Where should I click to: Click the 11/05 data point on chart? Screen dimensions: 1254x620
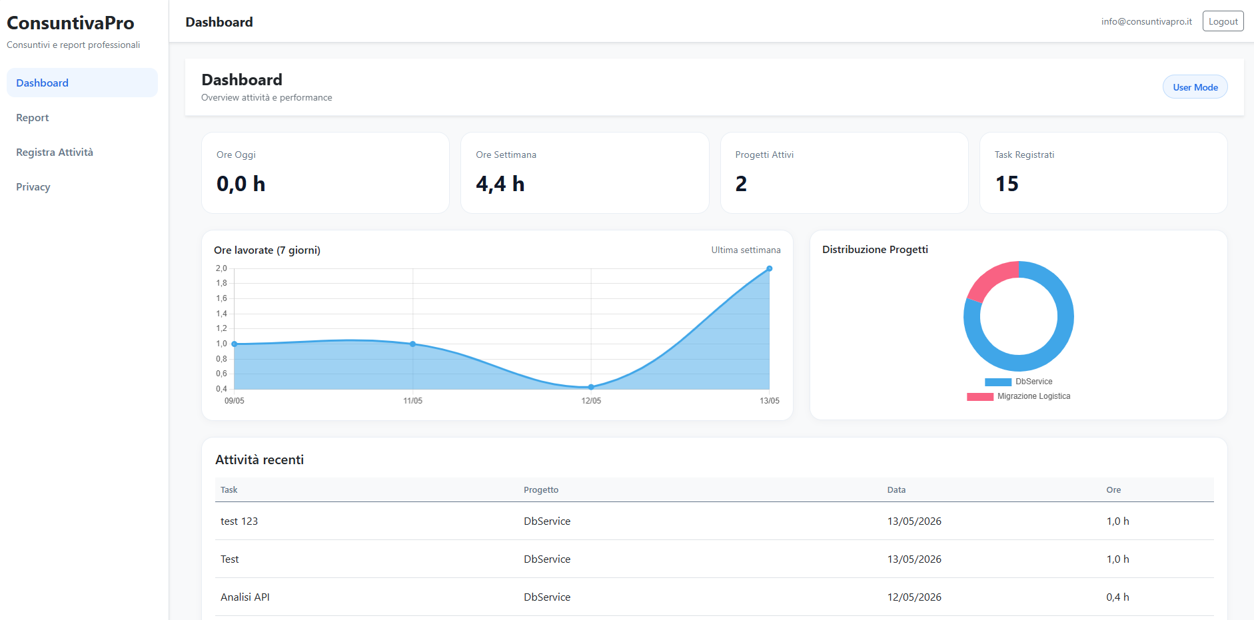(x=413, y=344)
